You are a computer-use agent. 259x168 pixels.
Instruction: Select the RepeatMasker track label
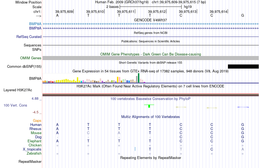click(30, 161)
